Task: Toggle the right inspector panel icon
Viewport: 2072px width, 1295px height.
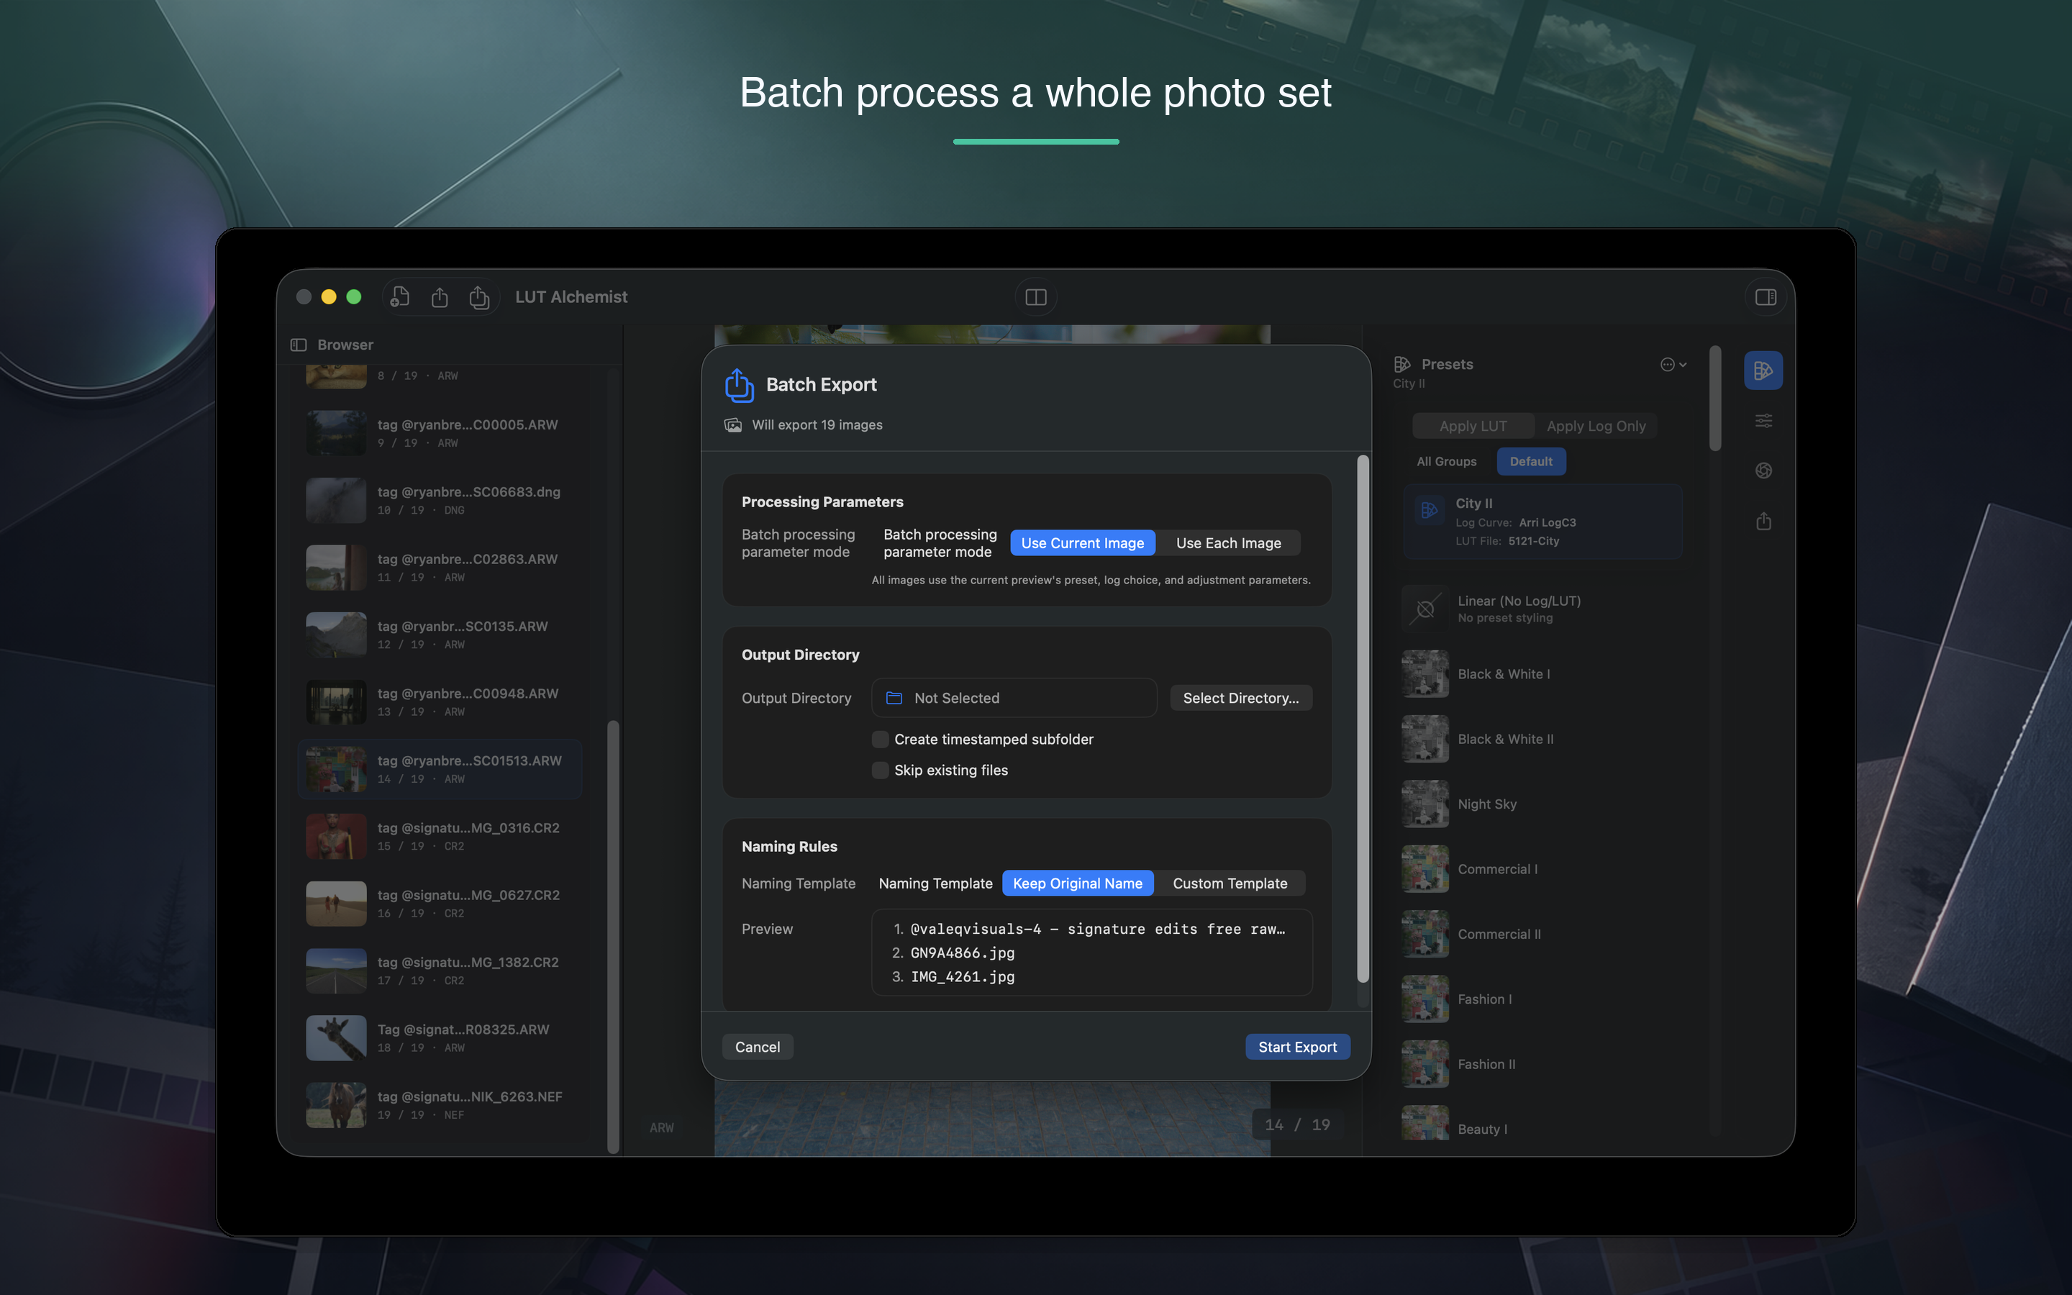Action: tap(1766, 297)
